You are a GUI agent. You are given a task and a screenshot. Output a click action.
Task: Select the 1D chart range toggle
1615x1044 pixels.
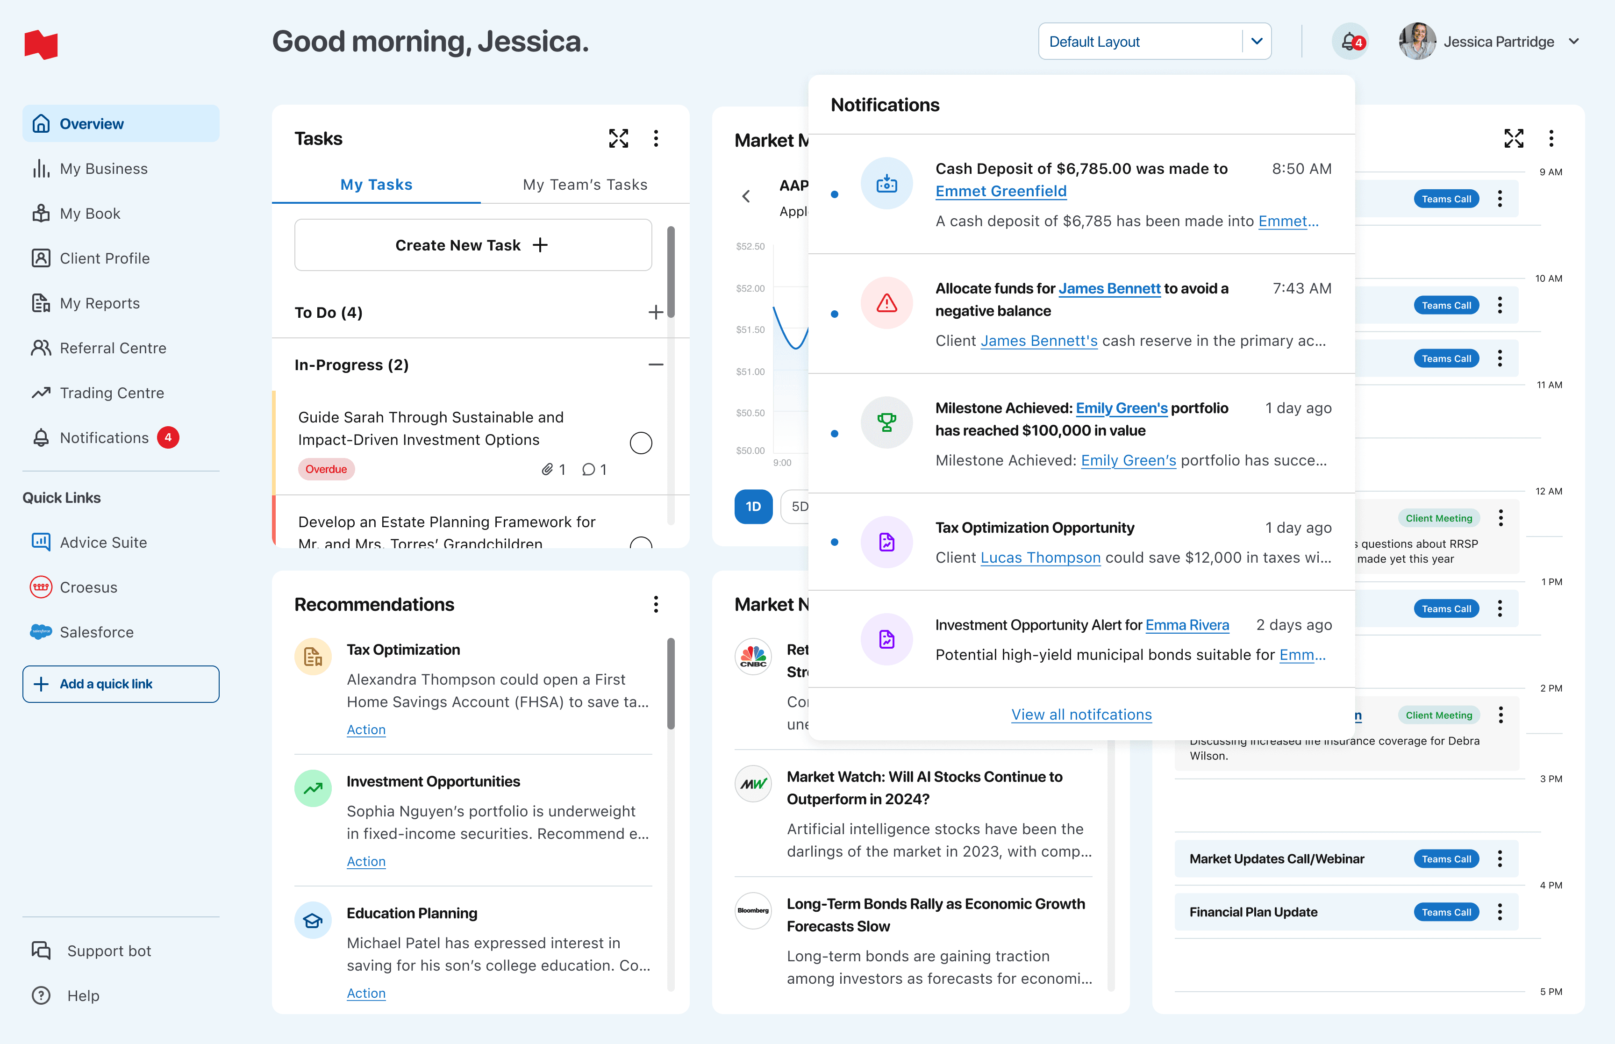click(753, 507)
